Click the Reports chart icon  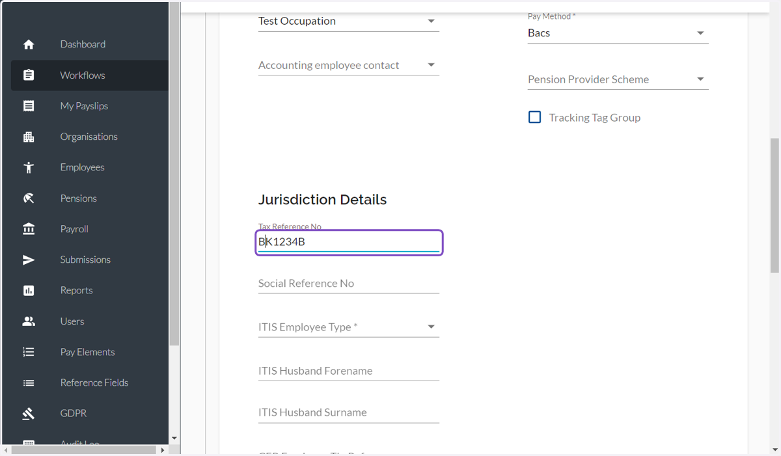pos(29,290)
